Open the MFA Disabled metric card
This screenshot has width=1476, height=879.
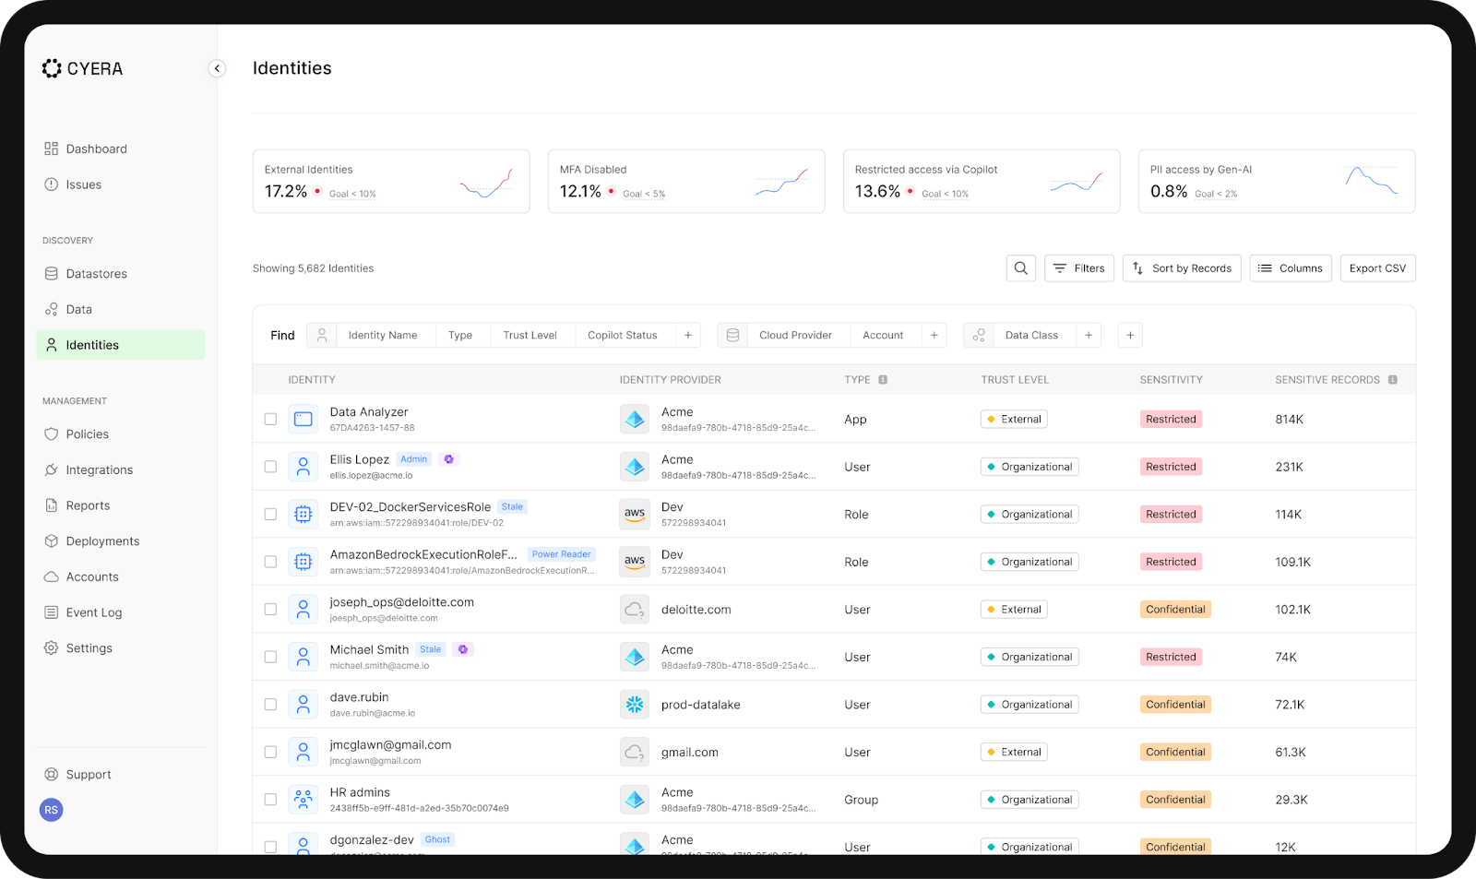686,182
